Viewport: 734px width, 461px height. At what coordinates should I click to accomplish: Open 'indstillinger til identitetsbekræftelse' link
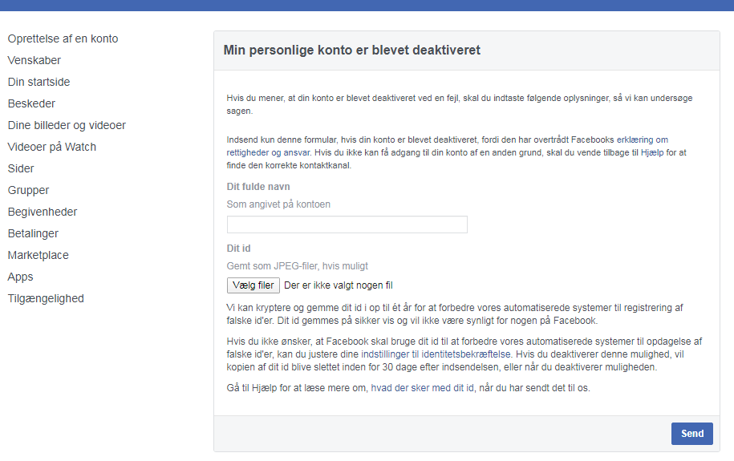pyautogui.click(x=436, y=354)
